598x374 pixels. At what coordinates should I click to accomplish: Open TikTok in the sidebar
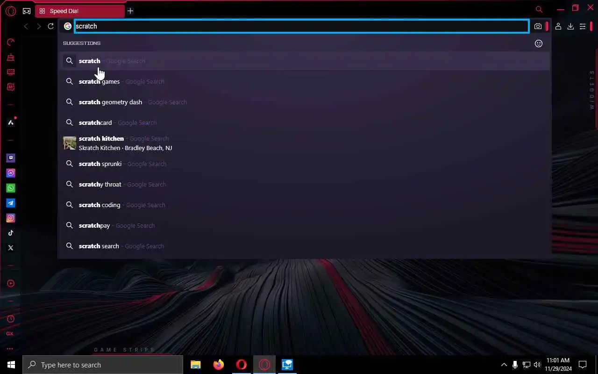click(10, 233)
